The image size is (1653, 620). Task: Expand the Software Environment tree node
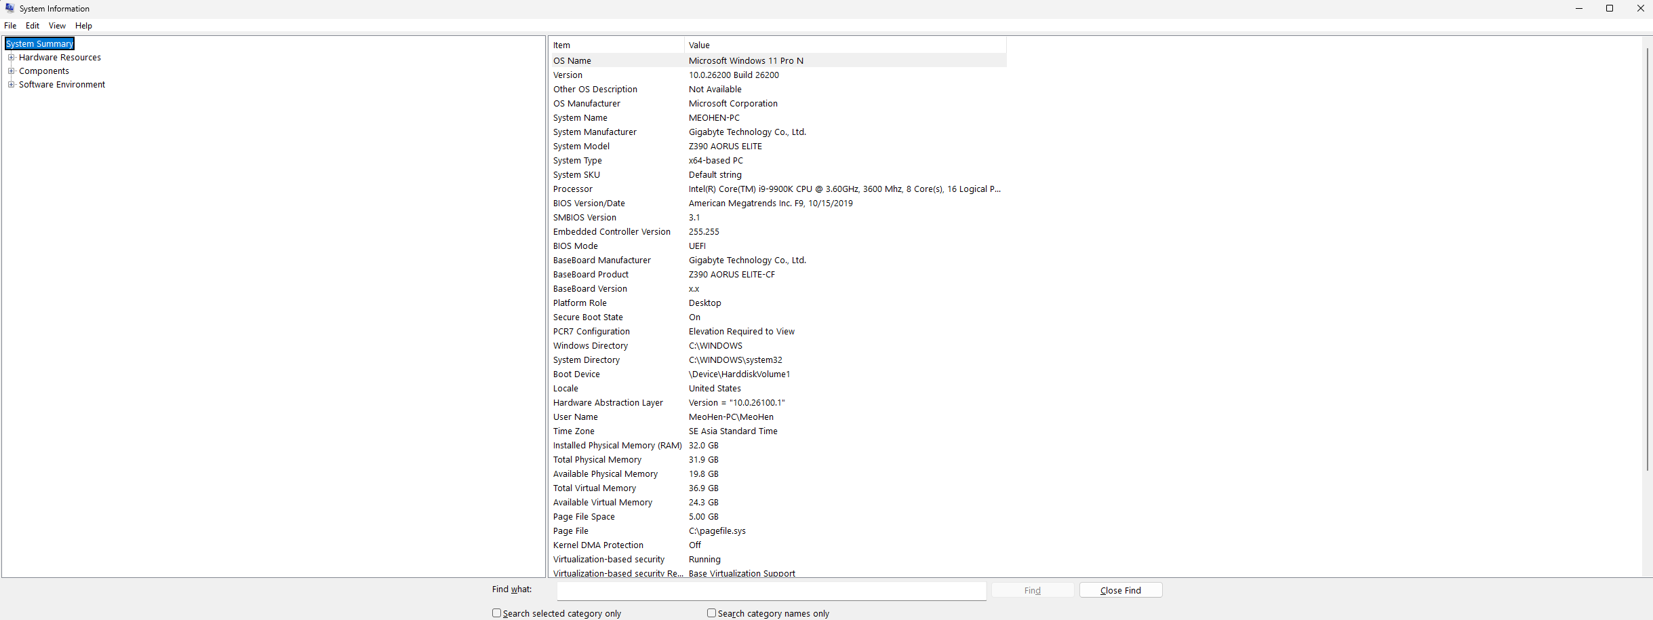coord(11,85)
